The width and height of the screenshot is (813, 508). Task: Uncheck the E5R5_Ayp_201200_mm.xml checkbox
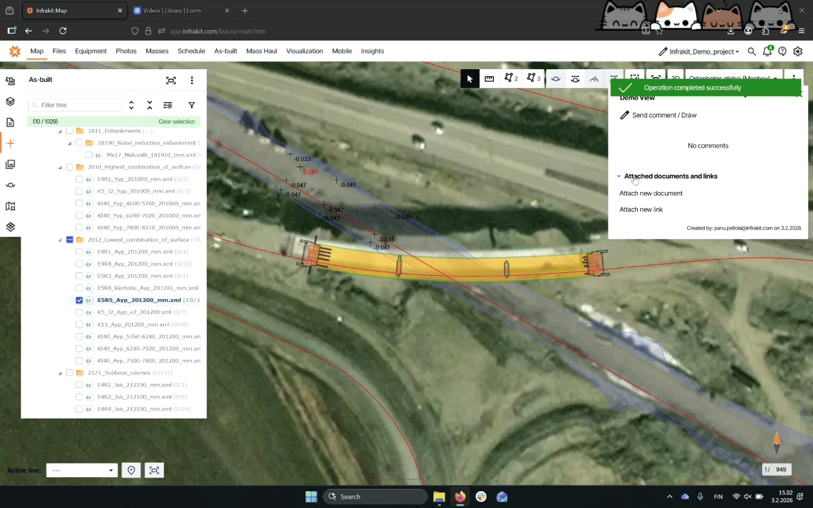(79, 300)
